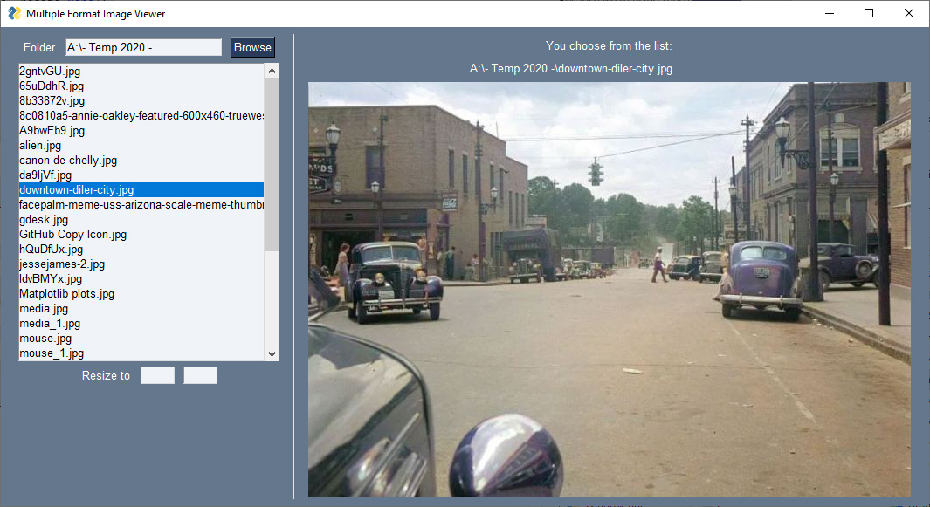Select alien.jpg from the list

click(x=40, y=145)
